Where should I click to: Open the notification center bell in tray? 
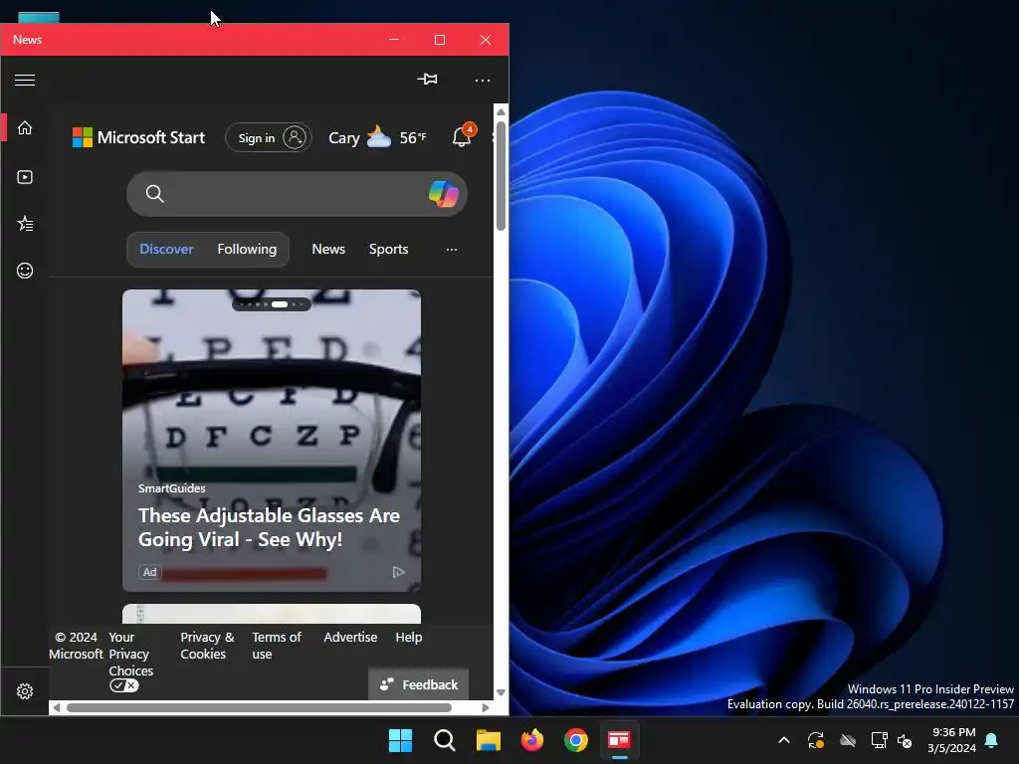(x=992, y=740)
